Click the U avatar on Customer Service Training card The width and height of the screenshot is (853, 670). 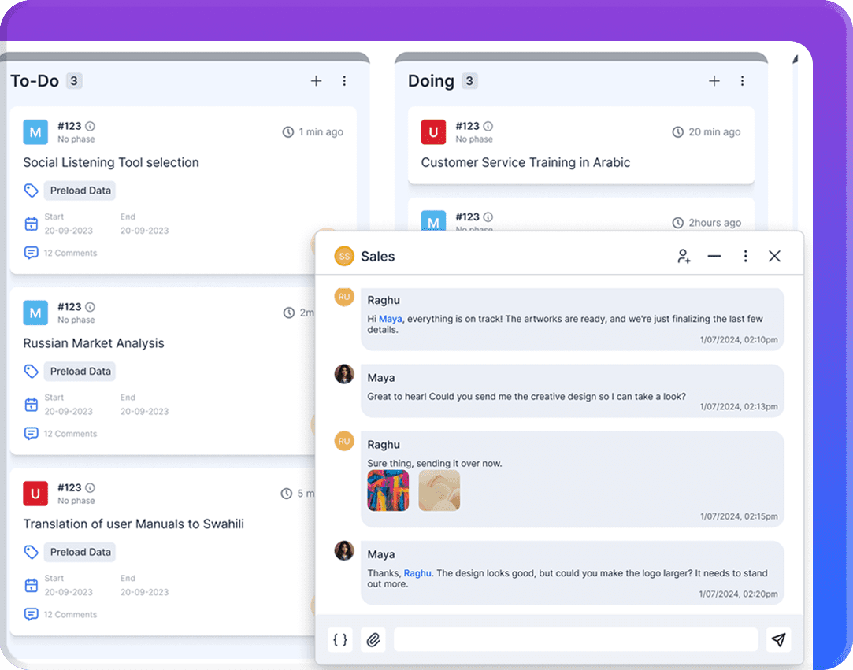tap(433, 132)
